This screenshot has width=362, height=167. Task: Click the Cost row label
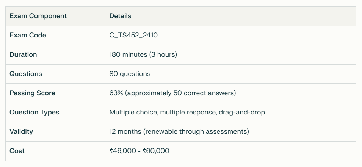(x=17, y=151)
